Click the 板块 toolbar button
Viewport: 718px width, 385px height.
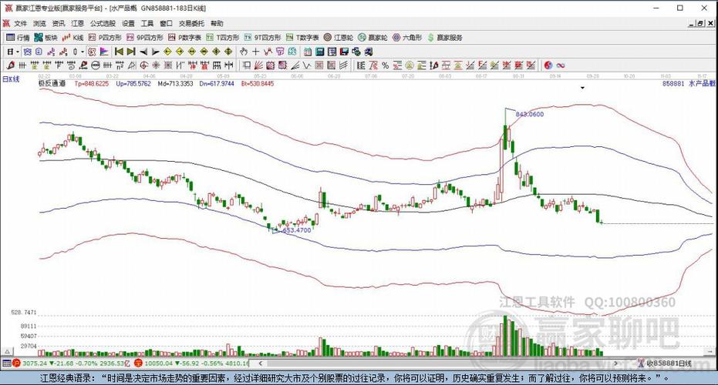(46, 38)
